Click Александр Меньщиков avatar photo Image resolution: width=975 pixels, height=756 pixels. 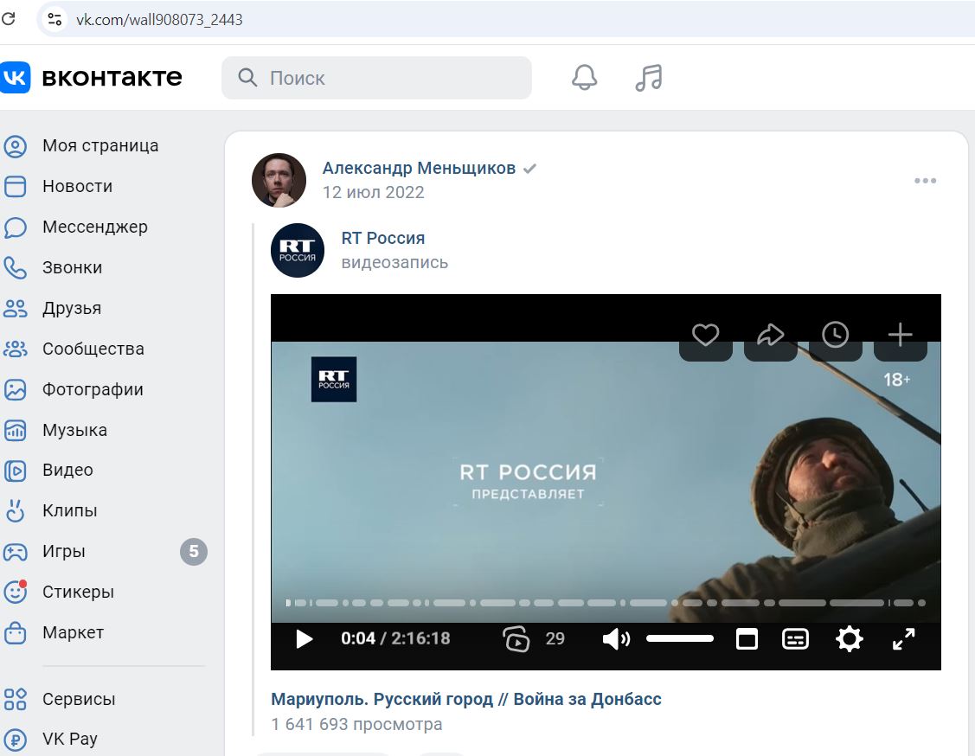tap(279, 180)
